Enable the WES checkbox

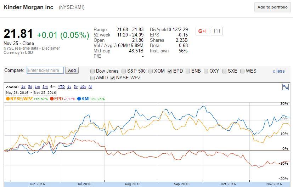242,71
